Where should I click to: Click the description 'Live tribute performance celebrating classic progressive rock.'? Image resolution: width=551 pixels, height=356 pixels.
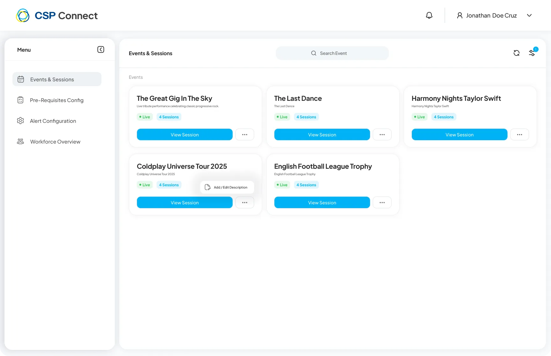click(178, 106)
